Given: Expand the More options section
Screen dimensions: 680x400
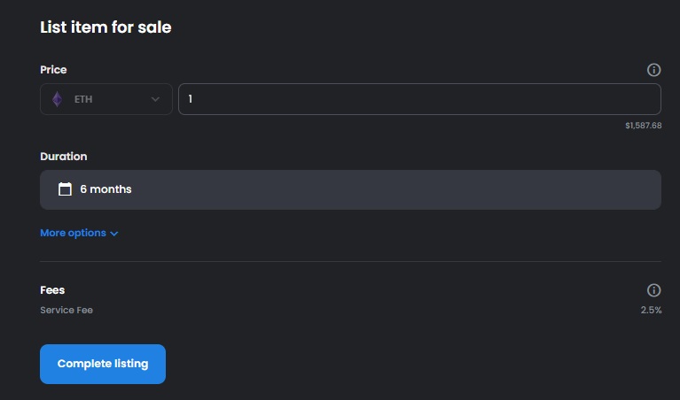Looking at the screenshot, I should click(x=79, y=233).
